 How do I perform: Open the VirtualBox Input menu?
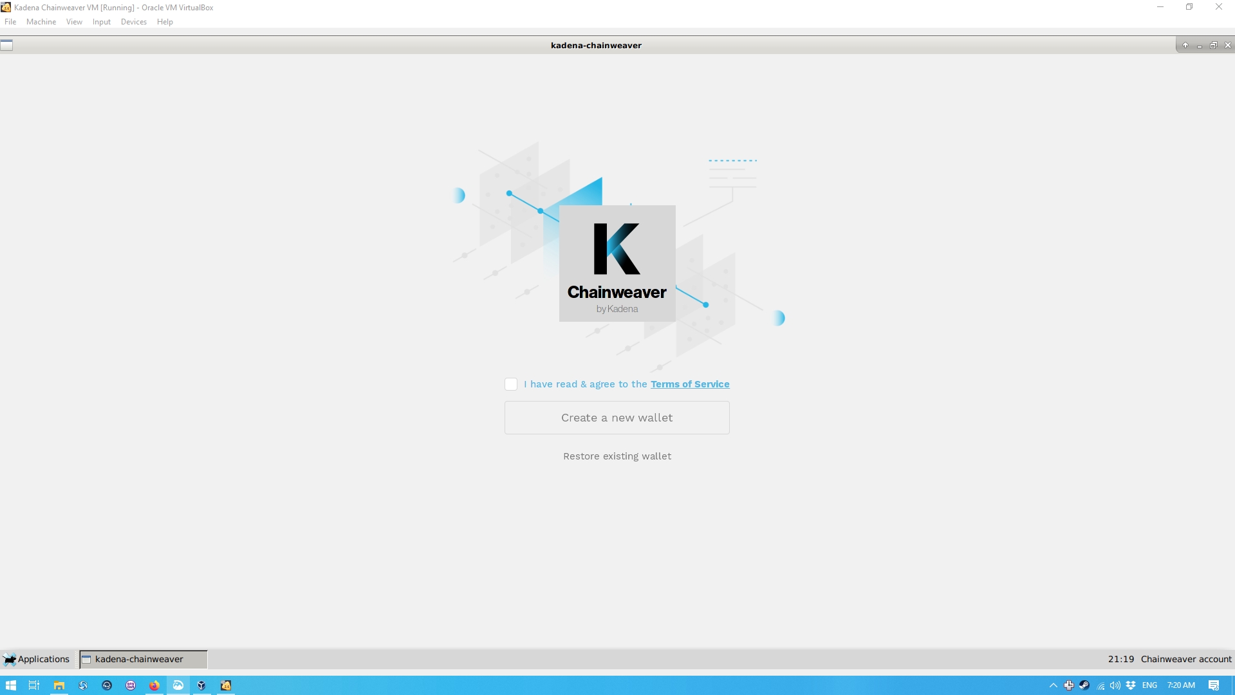click(101, 22)
